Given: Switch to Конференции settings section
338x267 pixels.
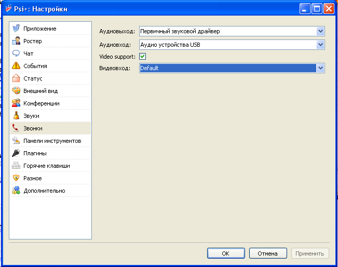Looking at the screenshot, I should click(x=42, y=103).
